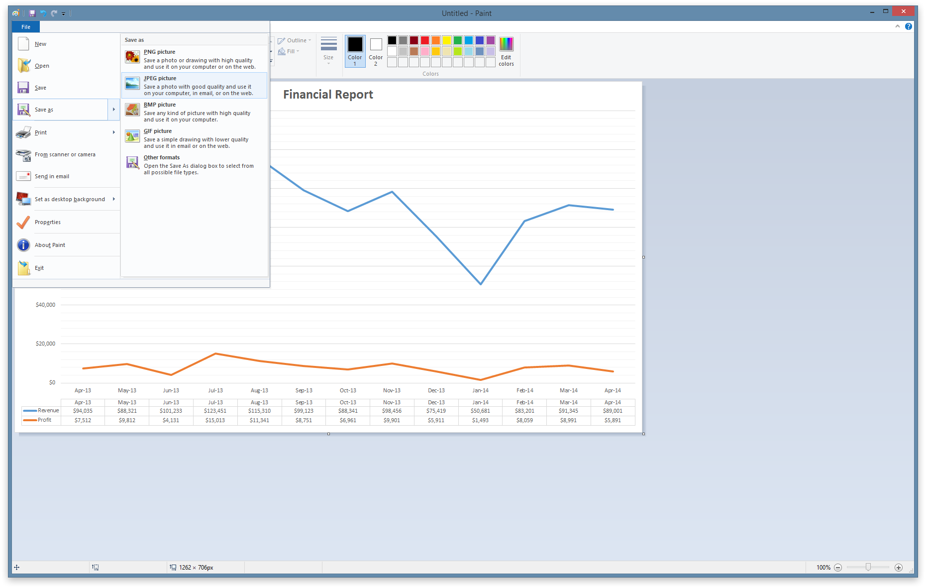Choose Other formats save option
This screenshot has height=588, width=926.
[194, 164]
